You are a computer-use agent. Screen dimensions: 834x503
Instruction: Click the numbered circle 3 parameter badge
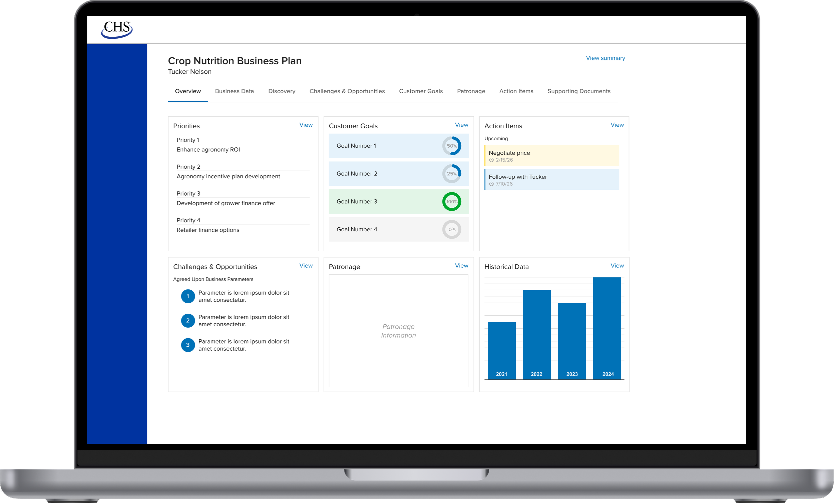[188, 345]
